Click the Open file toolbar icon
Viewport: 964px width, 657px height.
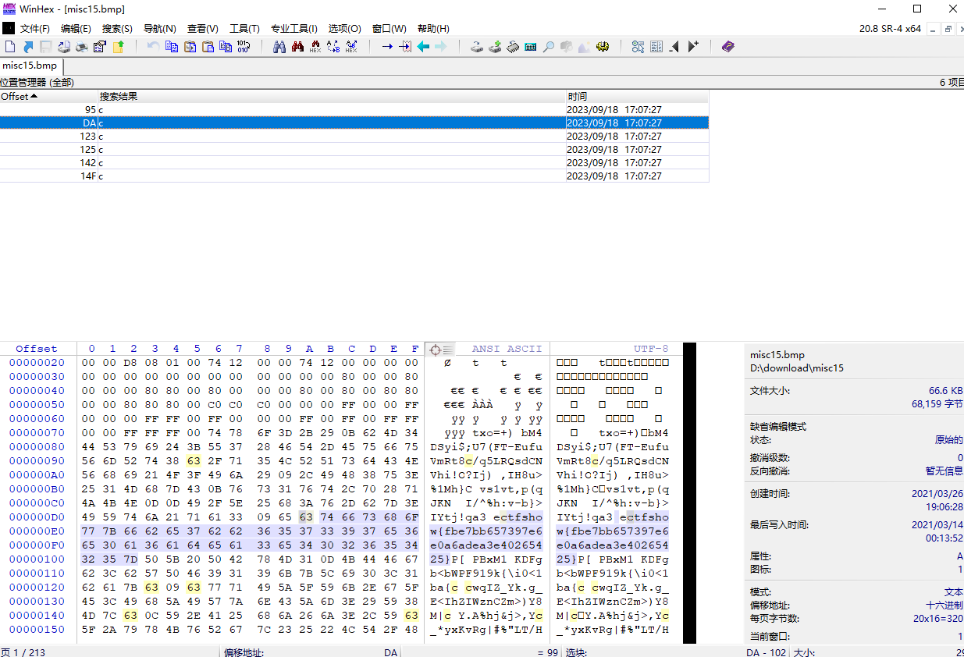[27, 47]
